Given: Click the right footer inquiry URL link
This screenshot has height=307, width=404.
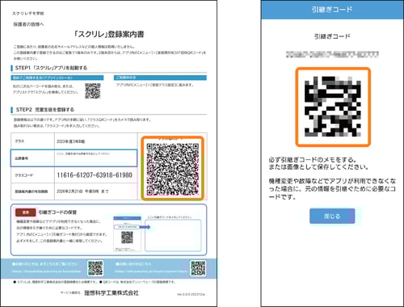Looking at the screenshot, I should pyautogui.click(x=151, y=271).
